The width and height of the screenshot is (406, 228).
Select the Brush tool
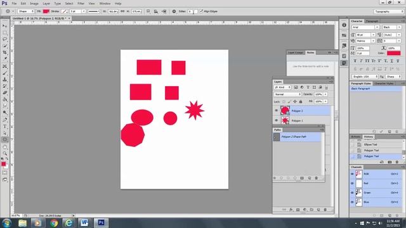pos(4,73)
